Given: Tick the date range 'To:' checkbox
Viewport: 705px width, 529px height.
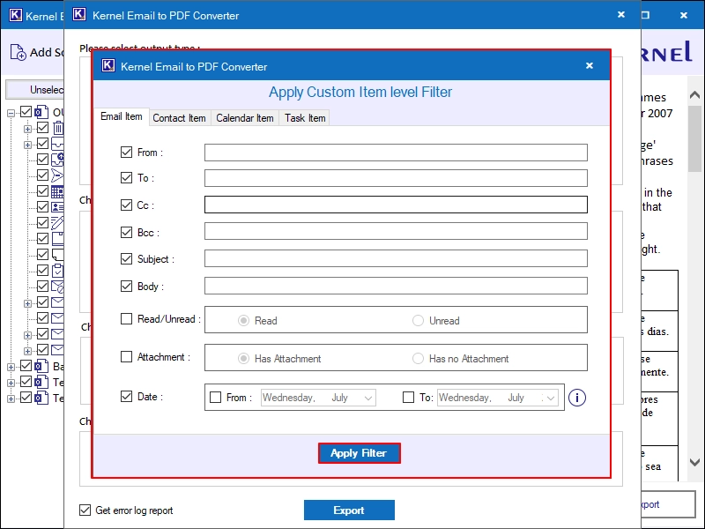Looking at the screenshot, I should (408, 398).
